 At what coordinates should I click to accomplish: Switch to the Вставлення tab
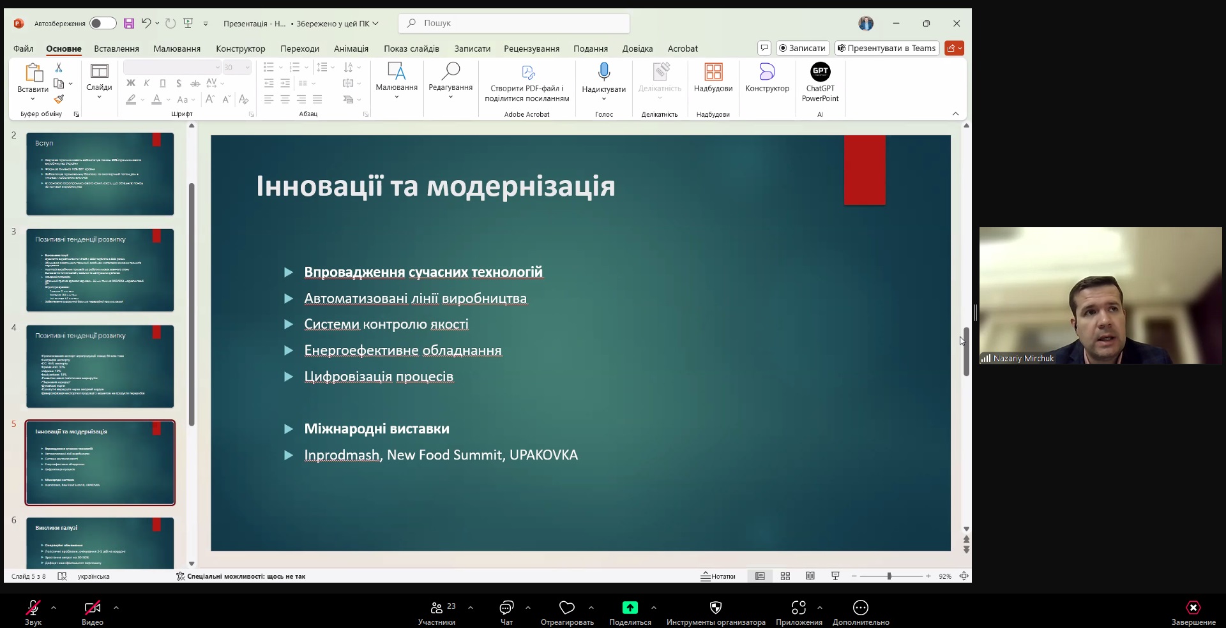click(116, 49)
